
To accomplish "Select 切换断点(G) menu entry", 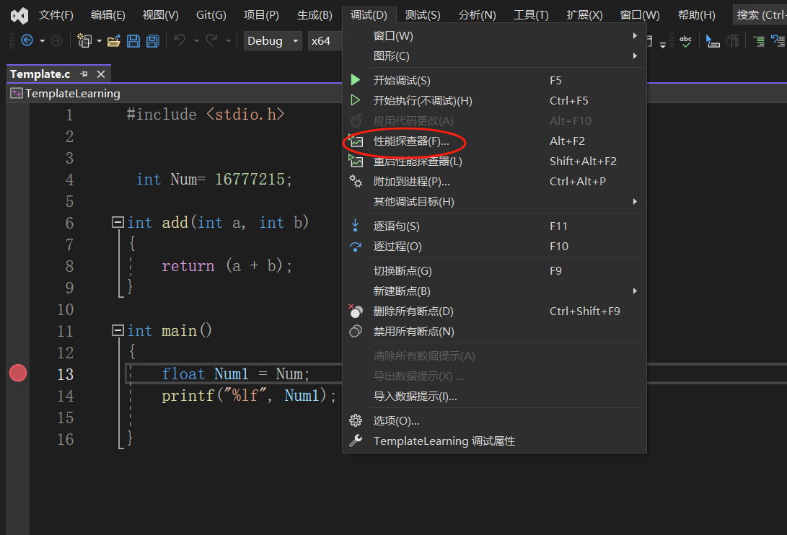I will (494, 270).
